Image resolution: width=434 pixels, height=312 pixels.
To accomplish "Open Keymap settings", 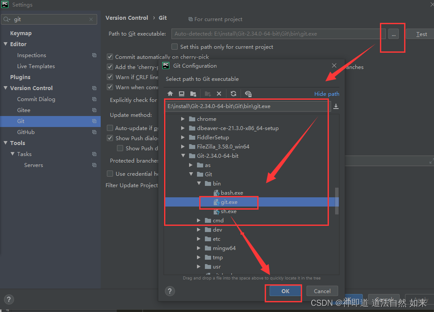I will [21, 33].
